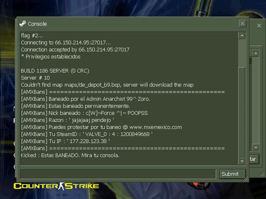Screen dimensions: 266x199
Task: Click the www.mxemexico.com text in console
Action: pyautogui.click(x=155, y=127)
